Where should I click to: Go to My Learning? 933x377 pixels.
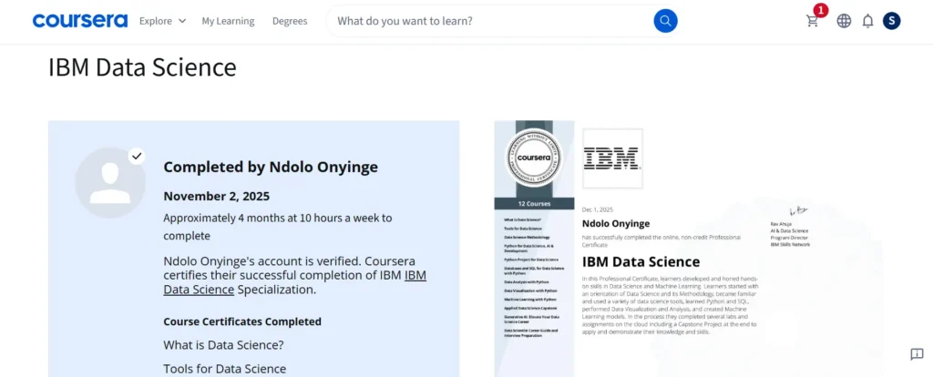click(228, 21)
